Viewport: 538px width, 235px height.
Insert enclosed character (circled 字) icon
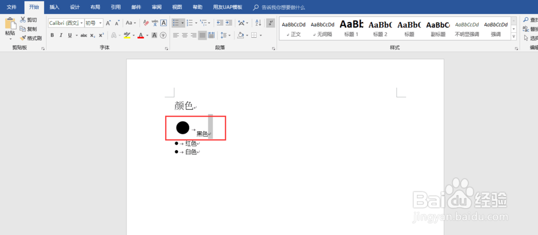(x=164, y=35)
